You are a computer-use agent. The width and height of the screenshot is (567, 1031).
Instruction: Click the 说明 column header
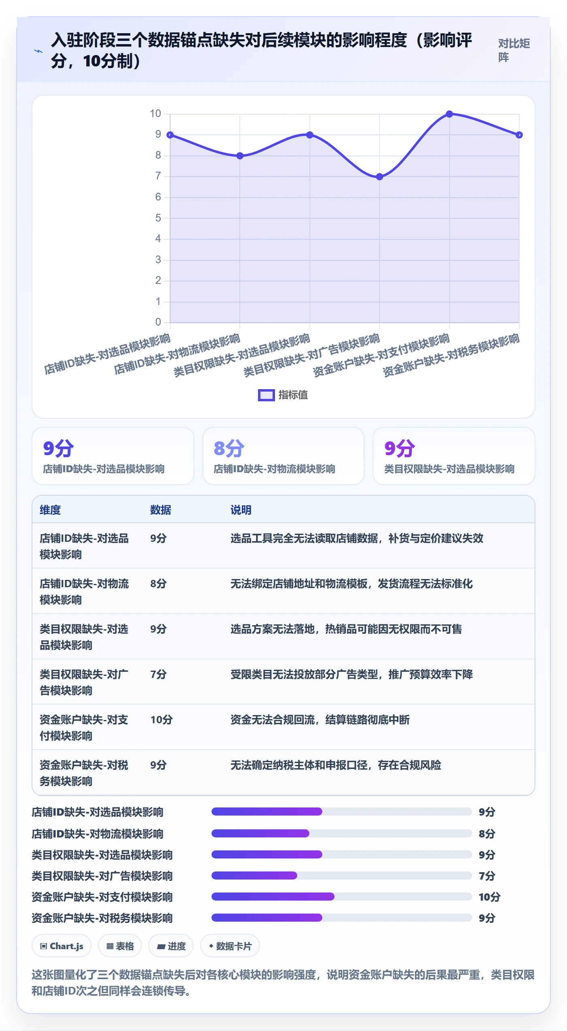point(241,510)
